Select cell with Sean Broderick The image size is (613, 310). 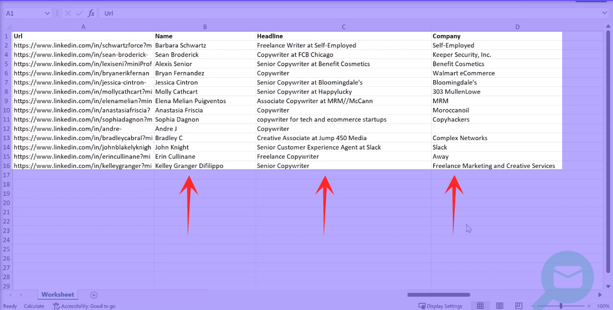click(x=205, y=55)
